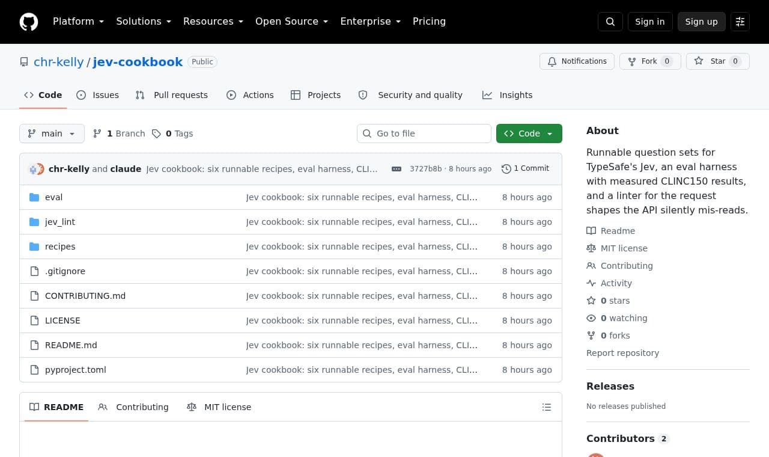Click the pyproject.toml file icon
Viewport: 769px width, 457px height.
pos(34,370)
